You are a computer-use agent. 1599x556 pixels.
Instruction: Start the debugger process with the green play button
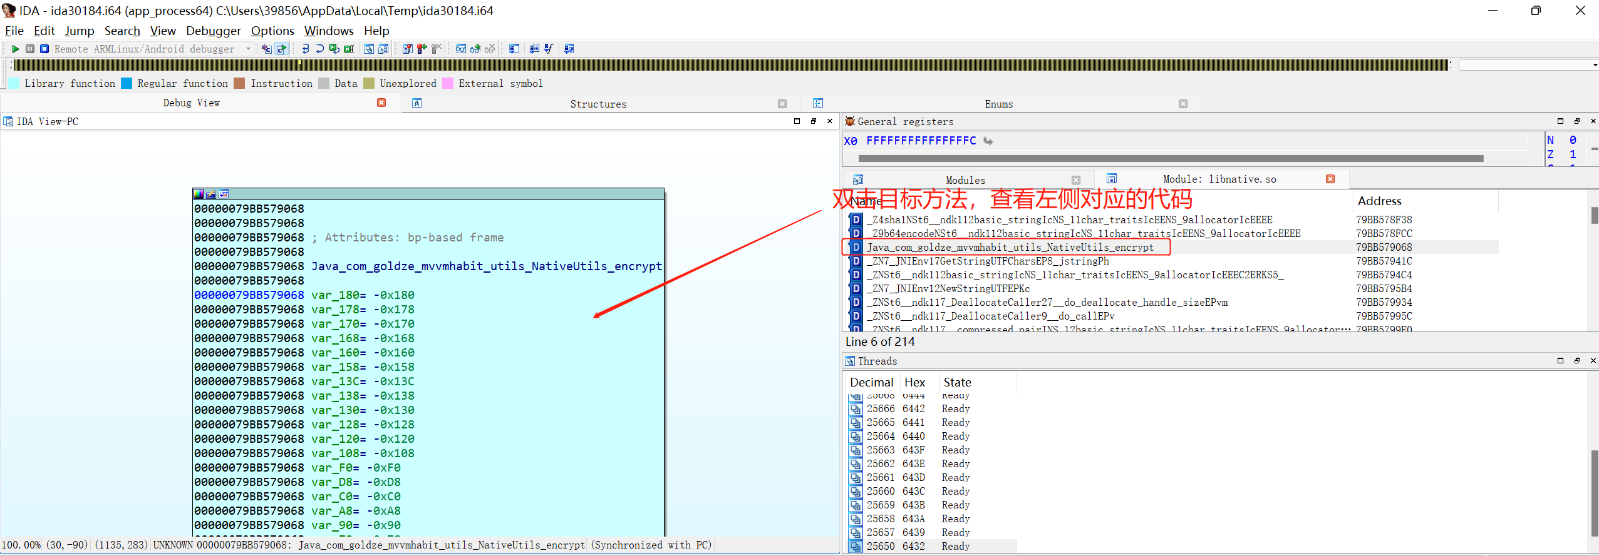pyautogui.click(x=15, y=49)
